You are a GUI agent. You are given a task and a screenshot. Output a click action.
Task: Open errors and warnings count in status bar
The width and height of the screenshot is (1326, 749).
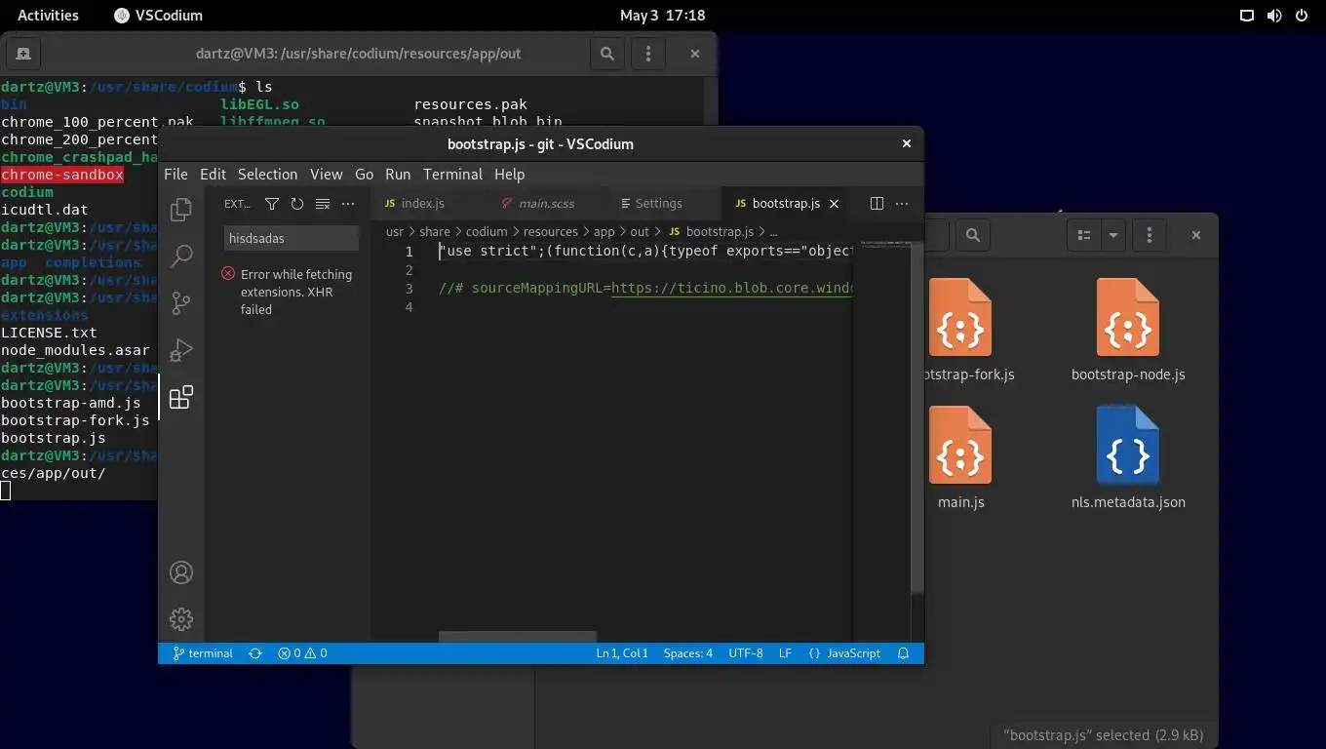[x=302, y=653]
